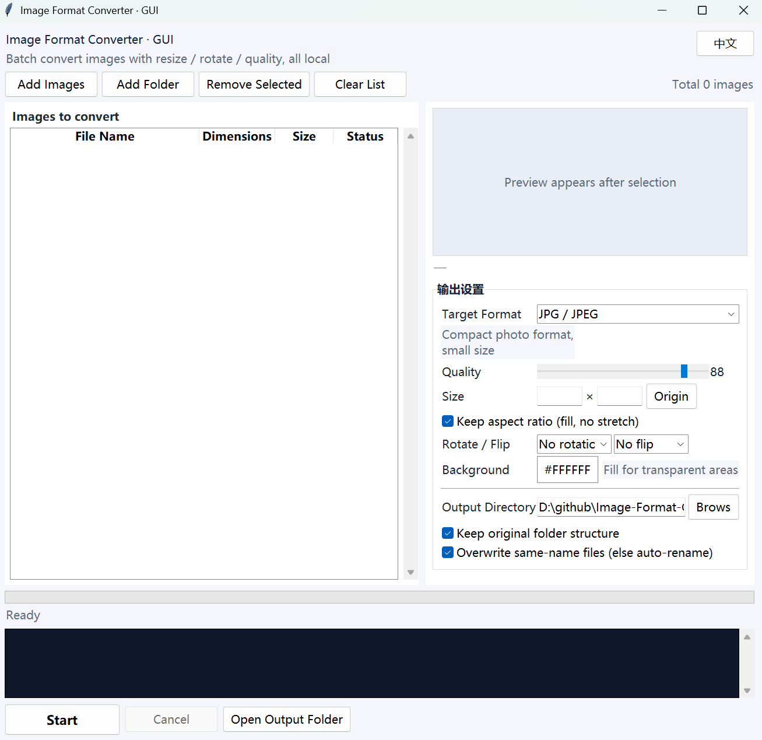Click the Status column header
The height and width of the screenshot is (740, 762).
coord(366,136)
